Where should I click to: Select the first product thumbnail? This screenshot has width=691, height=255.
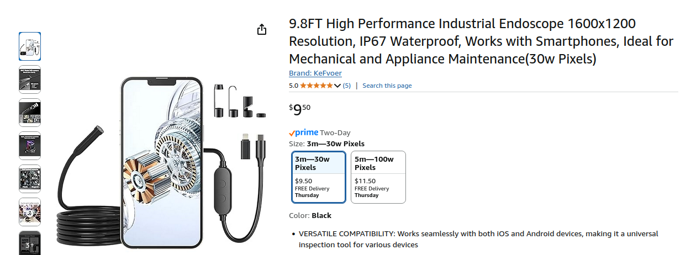click(x=30, y=46)
